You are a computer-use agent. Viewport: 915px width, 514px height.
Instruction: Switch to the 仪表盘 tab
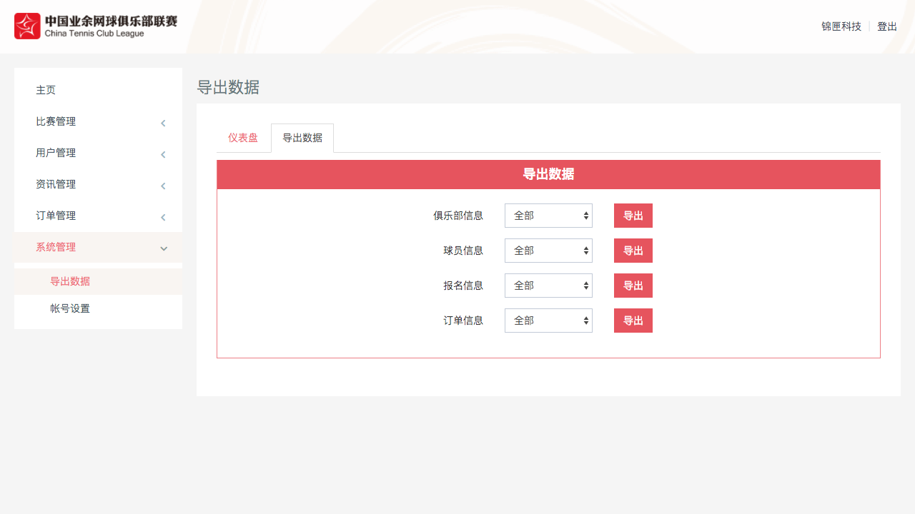243,138
